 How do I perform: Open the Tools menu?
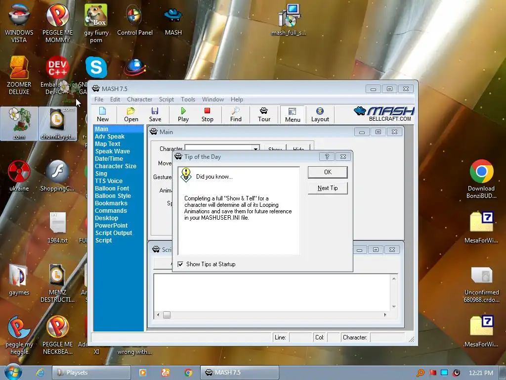tap(188, 99)
